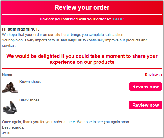Open the B4T0 order number link

pos(117,19)
